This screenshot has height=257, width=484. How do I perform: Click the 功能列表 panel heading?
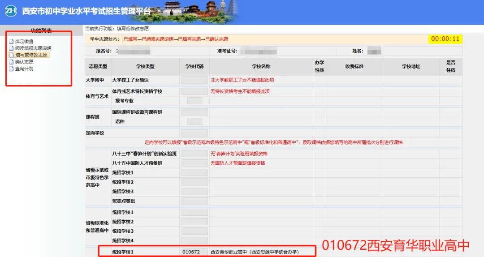(x=41, y=30)
